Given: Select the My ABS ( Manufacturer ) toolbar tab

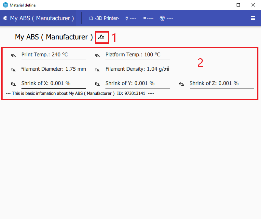Looking at the screenshot, I should click(x=38, y=18).
